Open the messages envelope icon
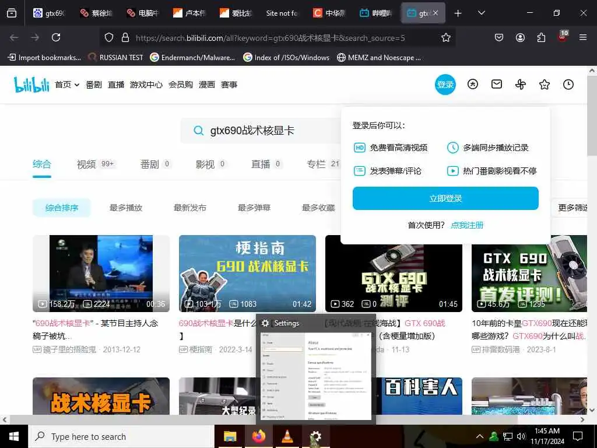The height and width of the screenshot is (448, 597). (x=497, y=84)
